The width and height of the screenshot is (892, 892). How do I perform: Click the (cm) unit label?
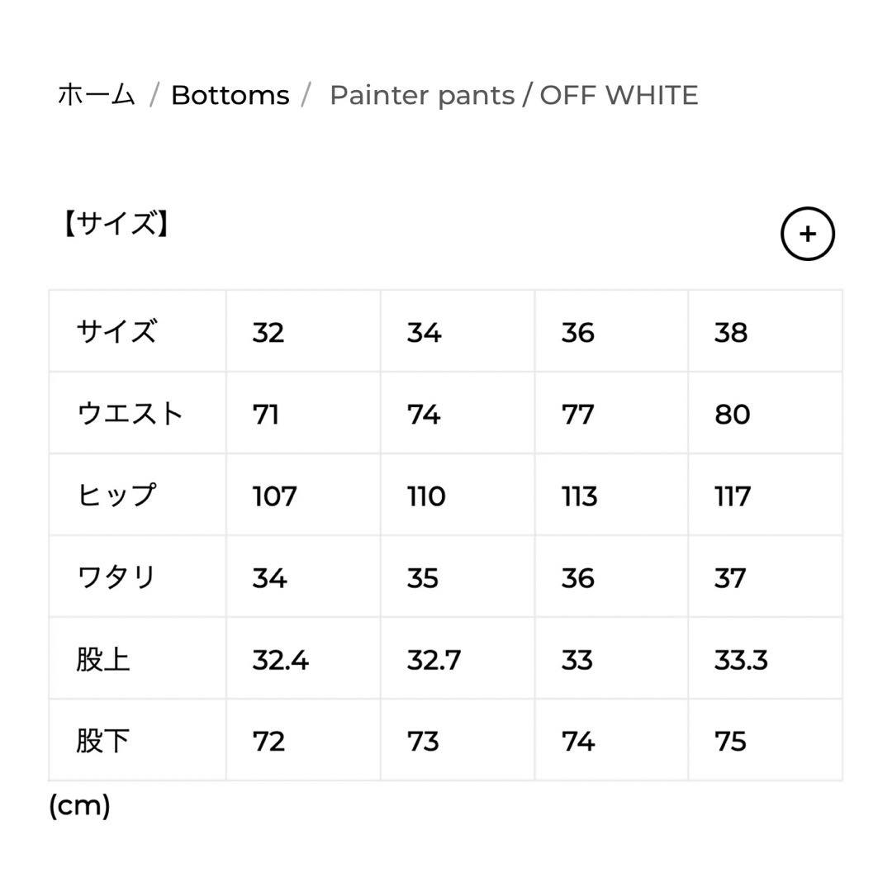pos(79,806)
